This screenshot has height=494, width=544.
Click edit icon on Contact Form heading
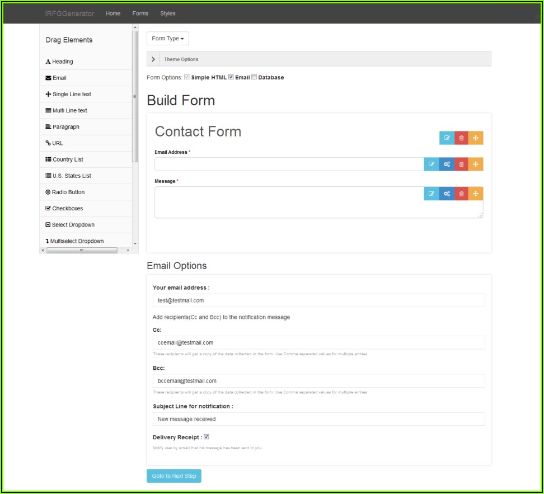(x=447, y=138)
